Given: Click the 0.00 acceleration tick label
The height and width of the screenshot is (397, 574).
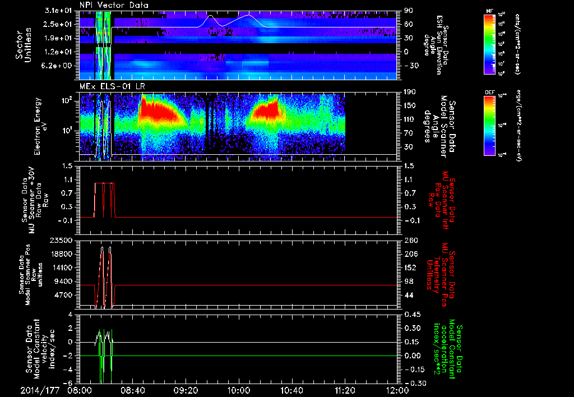Looking at the screenshot, I should point(411,356).
